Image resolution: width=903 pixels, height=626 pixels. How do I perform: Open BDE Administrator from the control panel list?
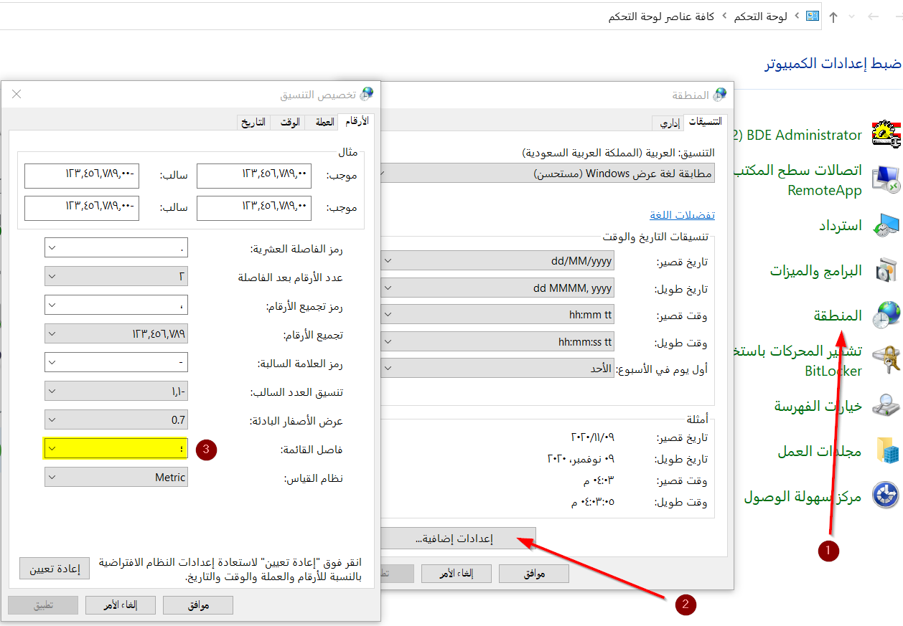804,135
